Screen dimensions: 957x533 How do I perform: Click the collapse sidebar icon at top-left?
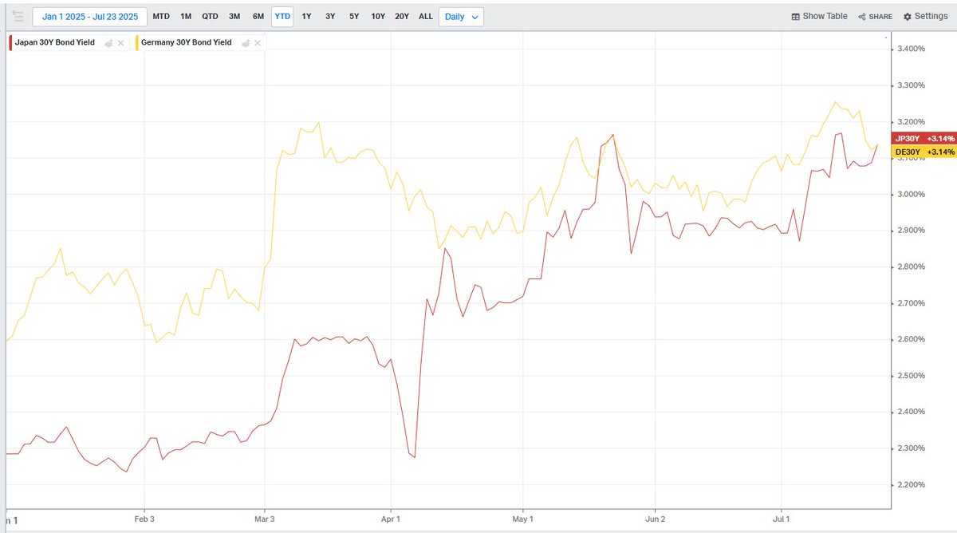click(x=18, y=16)
